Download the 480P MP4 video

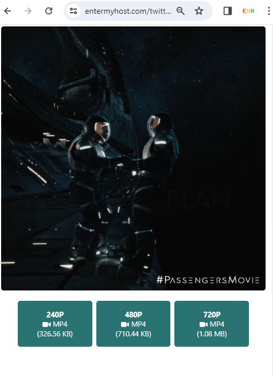pos(133,324)
